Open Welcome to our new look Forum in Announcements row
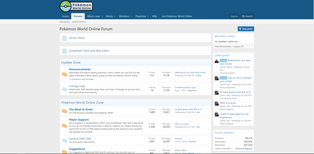Image resolution: width=314 pixels, height=154 pixels. click(190, 72)
